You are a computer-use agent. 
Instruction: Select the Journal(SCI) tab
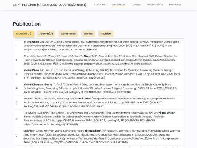coord(23,34)
